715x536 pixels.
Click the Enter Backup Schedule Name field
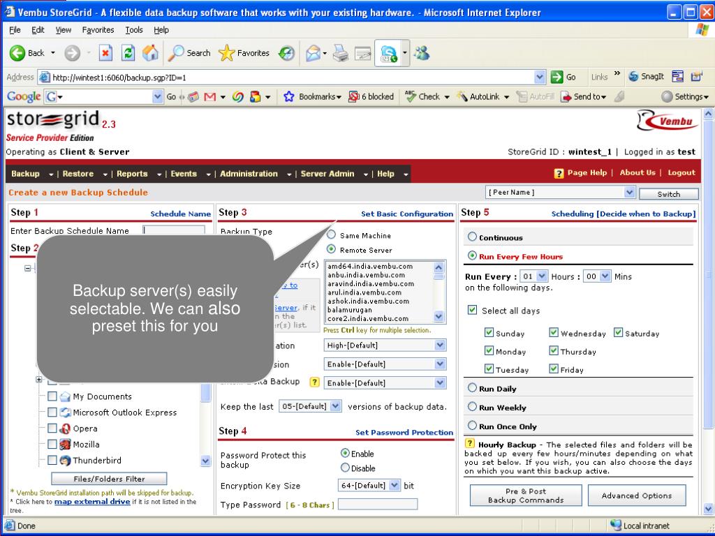pyautogui.click(x=174, y=230)
